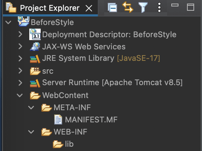Select the Project Explorer tab
The width and height of the screenshot is (202, 151).
50,8
